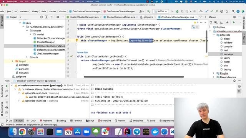The image size is (246, 138).
Task: Click the Git commit checkmark
Action: point(212,11)
